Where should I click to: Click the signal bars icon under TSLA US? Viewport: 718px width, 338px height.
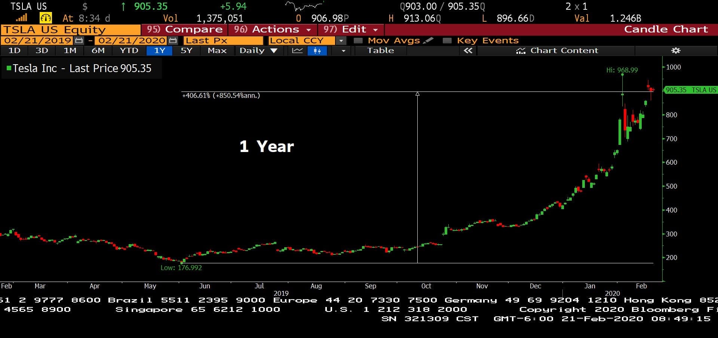tap(22, 18)
